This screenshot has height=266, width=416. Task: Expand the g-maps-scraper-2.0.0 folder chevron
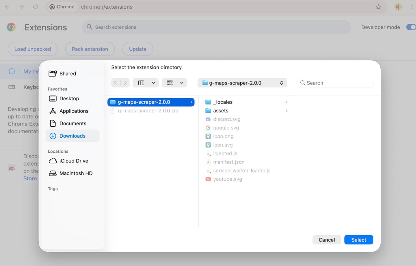pos(191,102)
